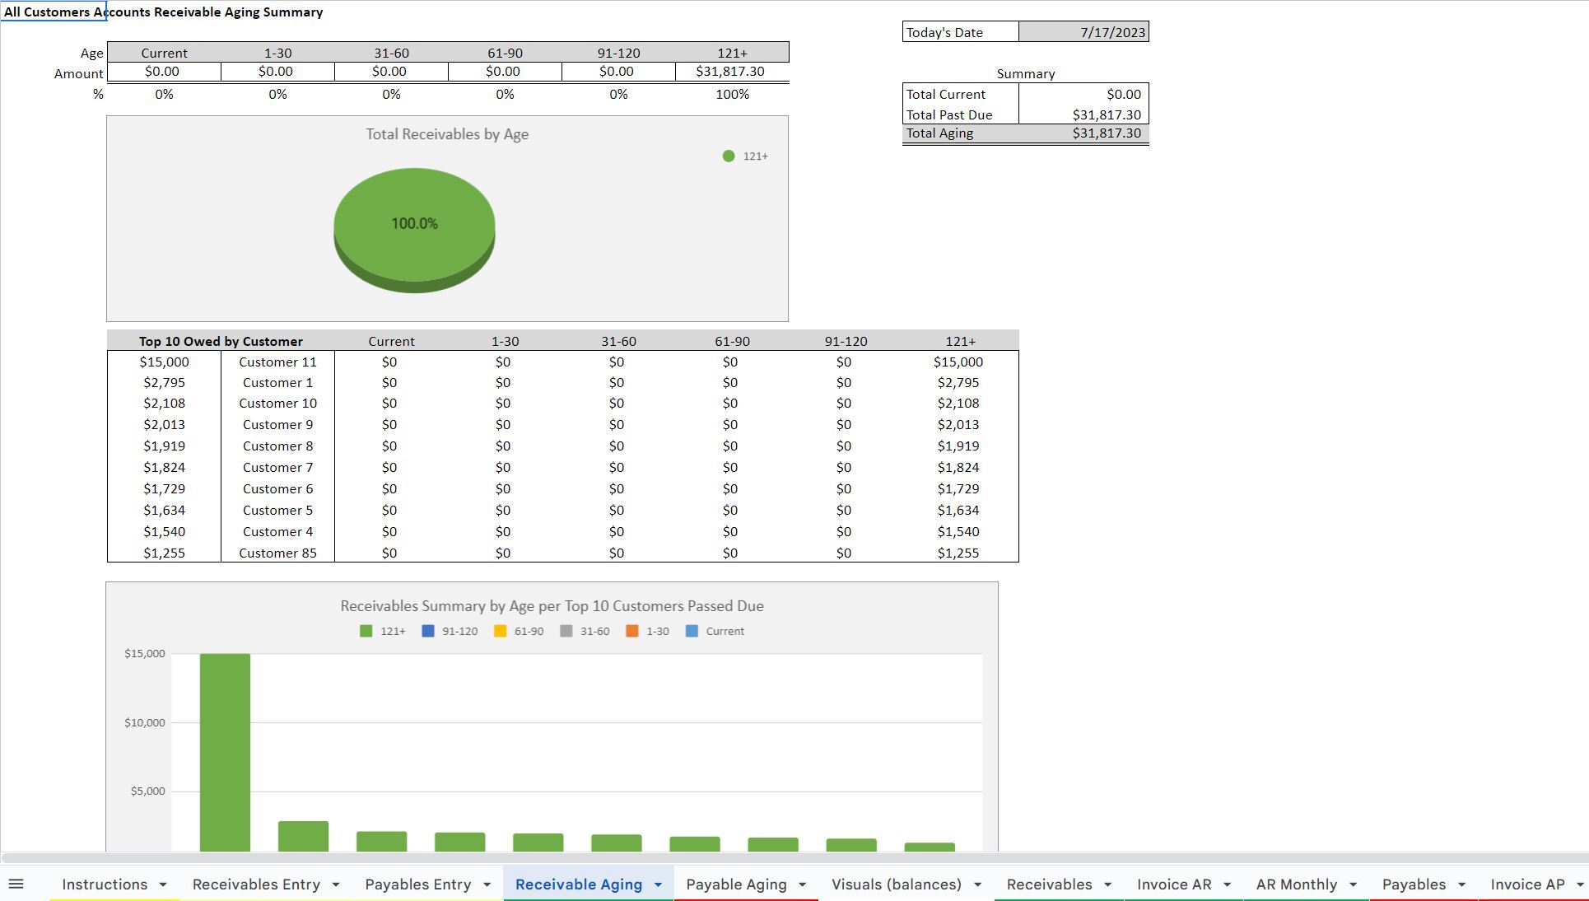Click the 91-120 header in the Top 10 table
Viewport: 1589px width, 901px height.
point(846,341)
